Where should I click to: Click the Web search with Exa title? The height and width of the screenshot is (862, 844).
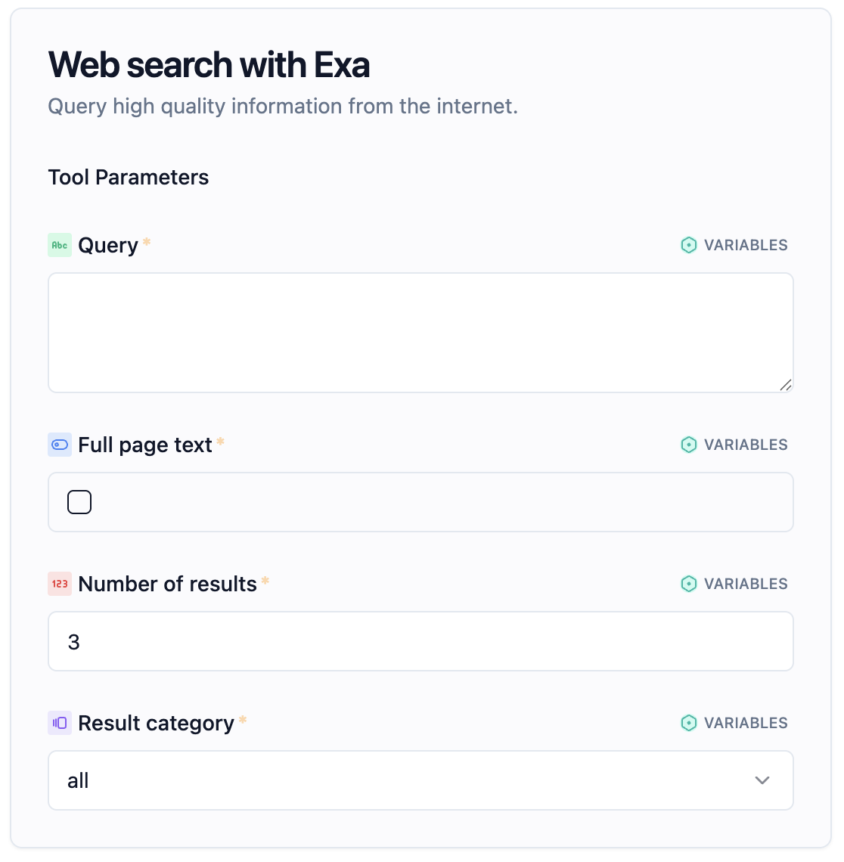(x=209, y=65)
